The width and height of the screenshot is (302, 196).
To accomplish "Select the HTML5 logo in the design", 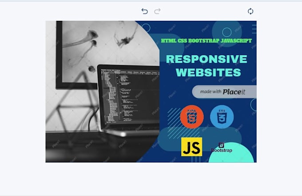I will 192,117.
